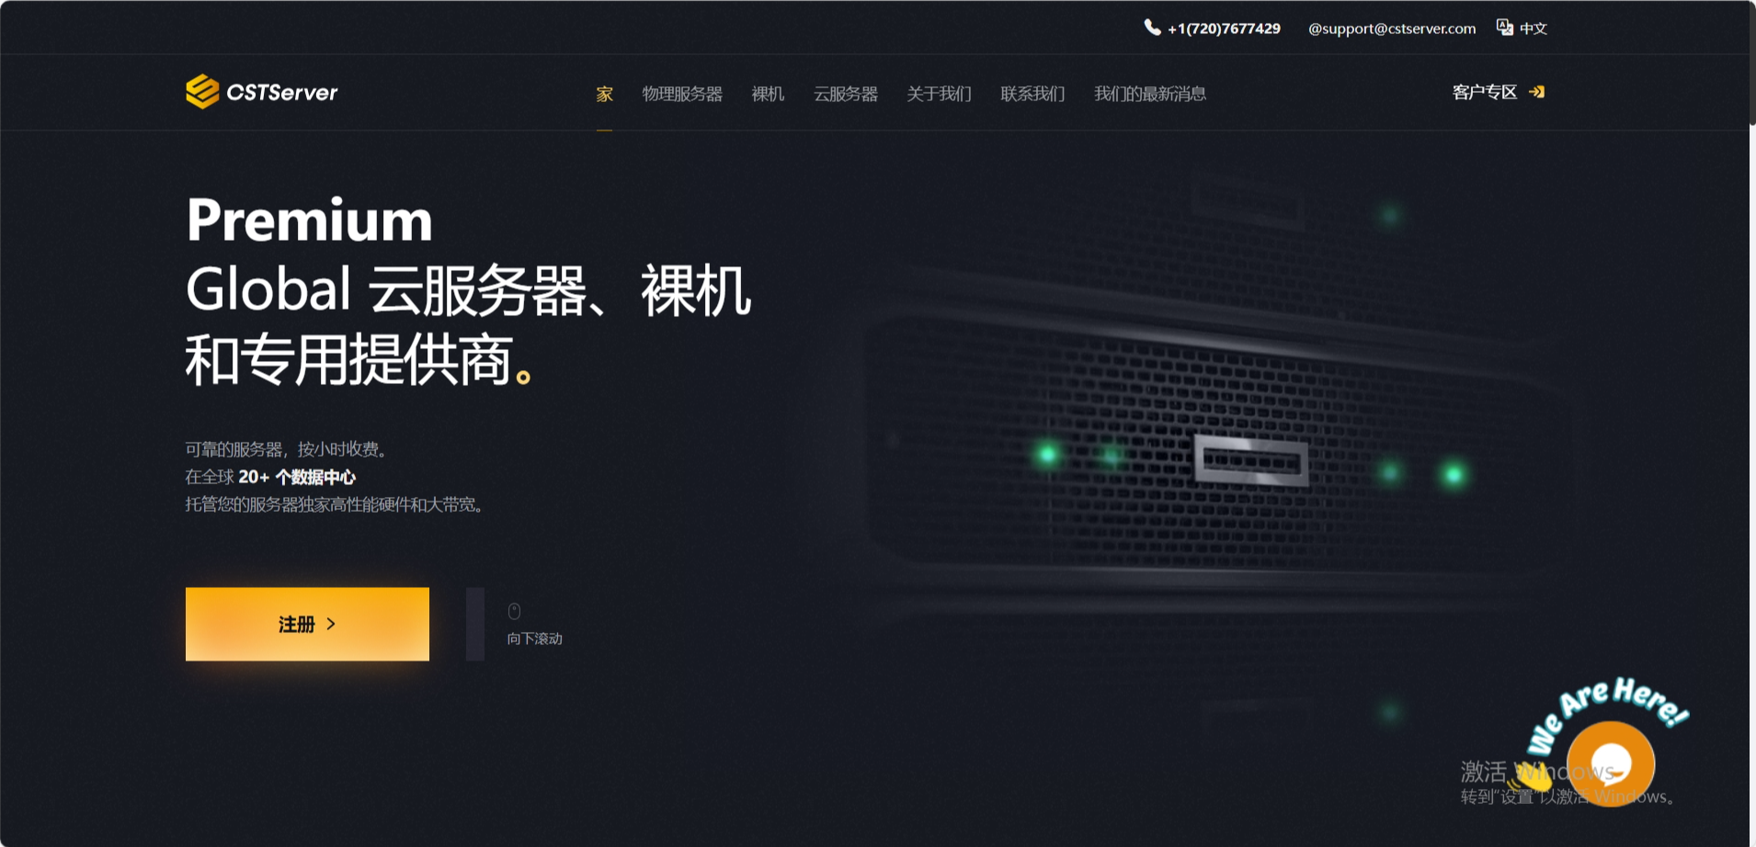Click the CSTServer logo icon

(202, 92)
